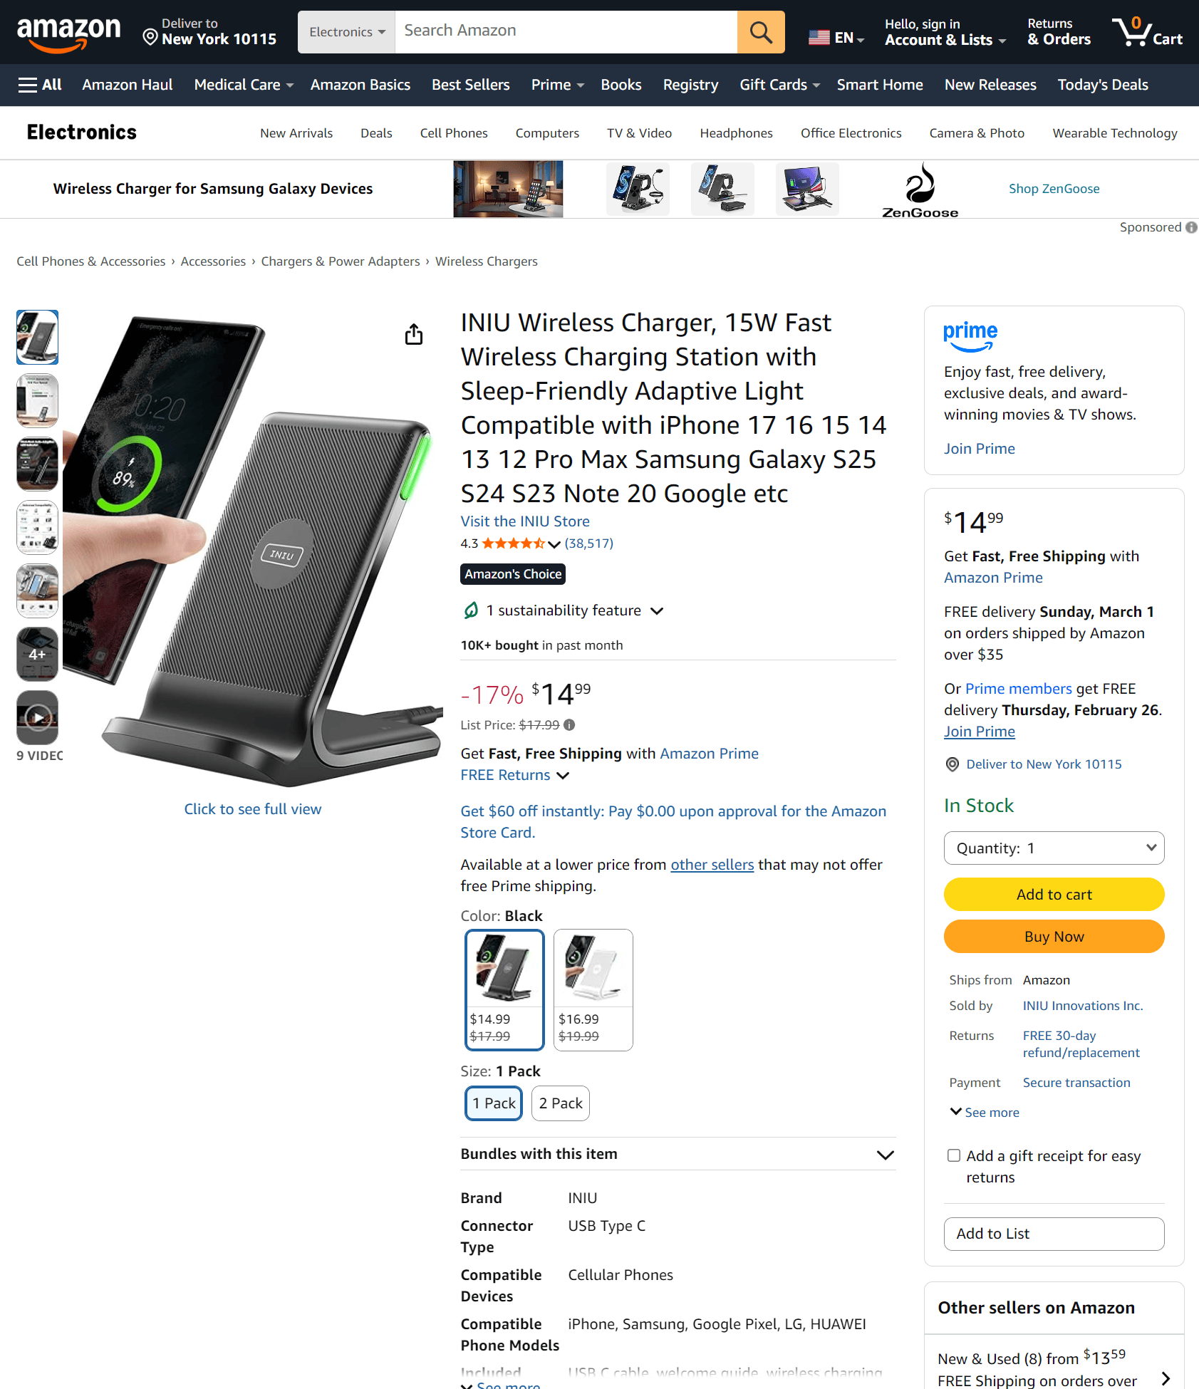The image size is (1199, 1389).
Task: Click the Add to cart button
Action: pyautogui.click(x=1054, y=895)
